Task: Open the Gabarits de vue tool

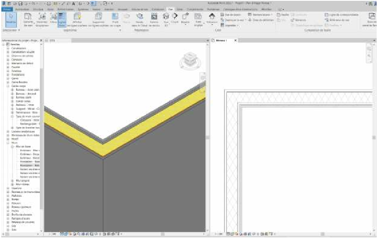Action: click(29, 19)
